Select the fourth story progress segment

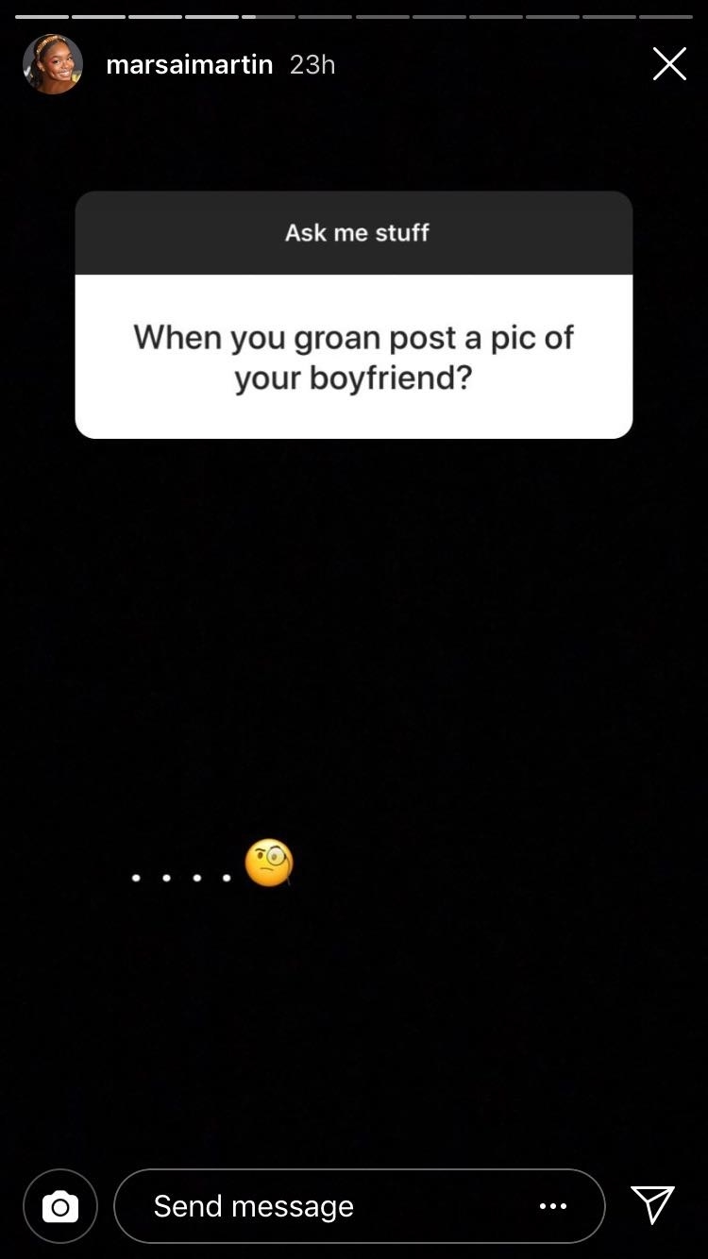(x=211, y=17)
